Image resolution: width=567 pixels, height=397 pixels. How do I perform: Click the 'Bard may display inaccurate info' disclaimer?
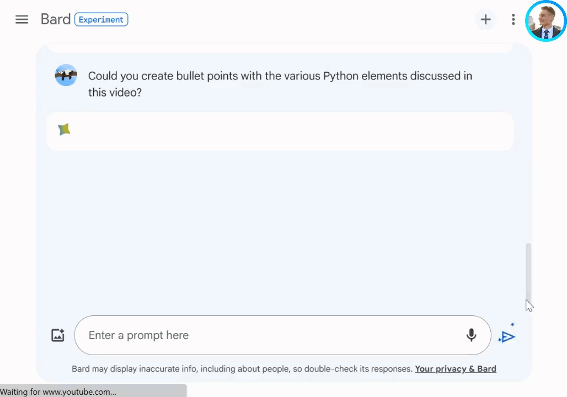(242, 369)
